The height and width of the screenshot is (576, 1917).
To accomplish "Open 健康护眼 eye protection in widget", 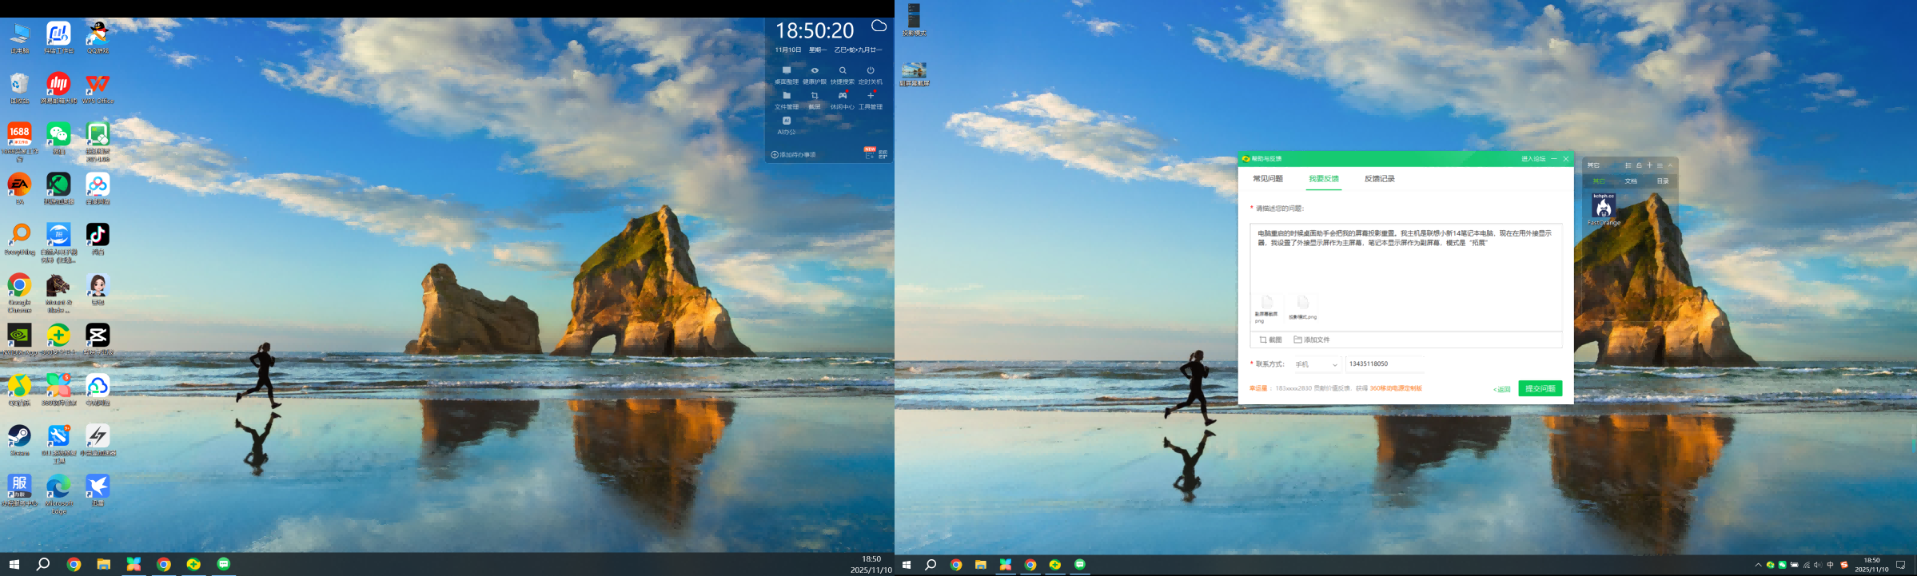I will [815, 71].
